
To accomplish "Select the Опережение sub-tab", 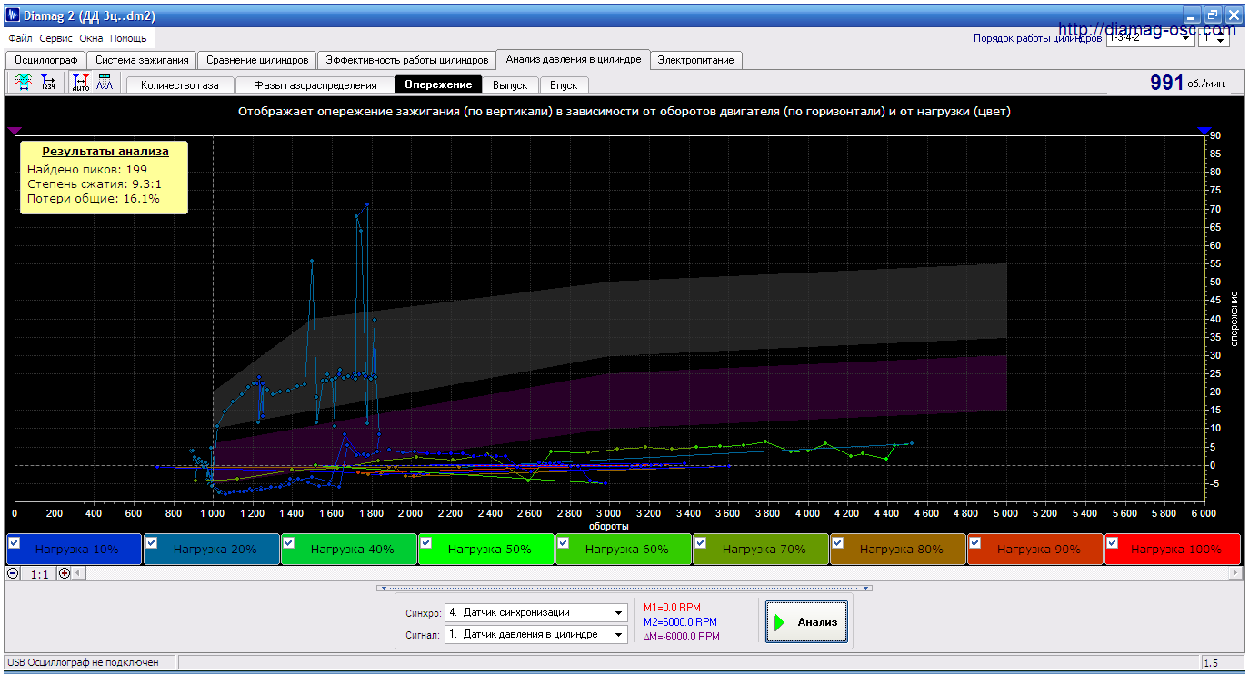I will click(x=438, y=84).
